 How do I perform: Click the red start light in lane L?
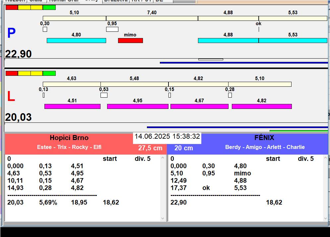pyautogui.click(x=12, y=73)
